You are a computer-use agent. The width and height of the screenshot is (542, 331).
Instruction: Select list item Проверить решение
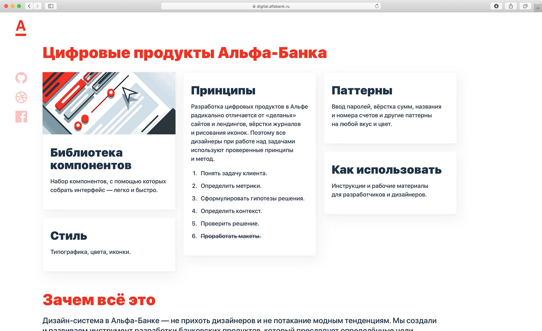230,224
